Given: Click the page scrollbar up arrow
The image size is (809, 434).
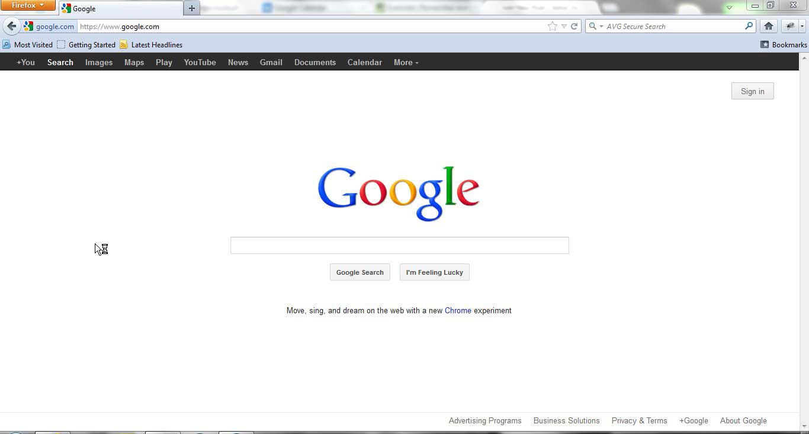Looking at the screenshot, I should 804,57.
